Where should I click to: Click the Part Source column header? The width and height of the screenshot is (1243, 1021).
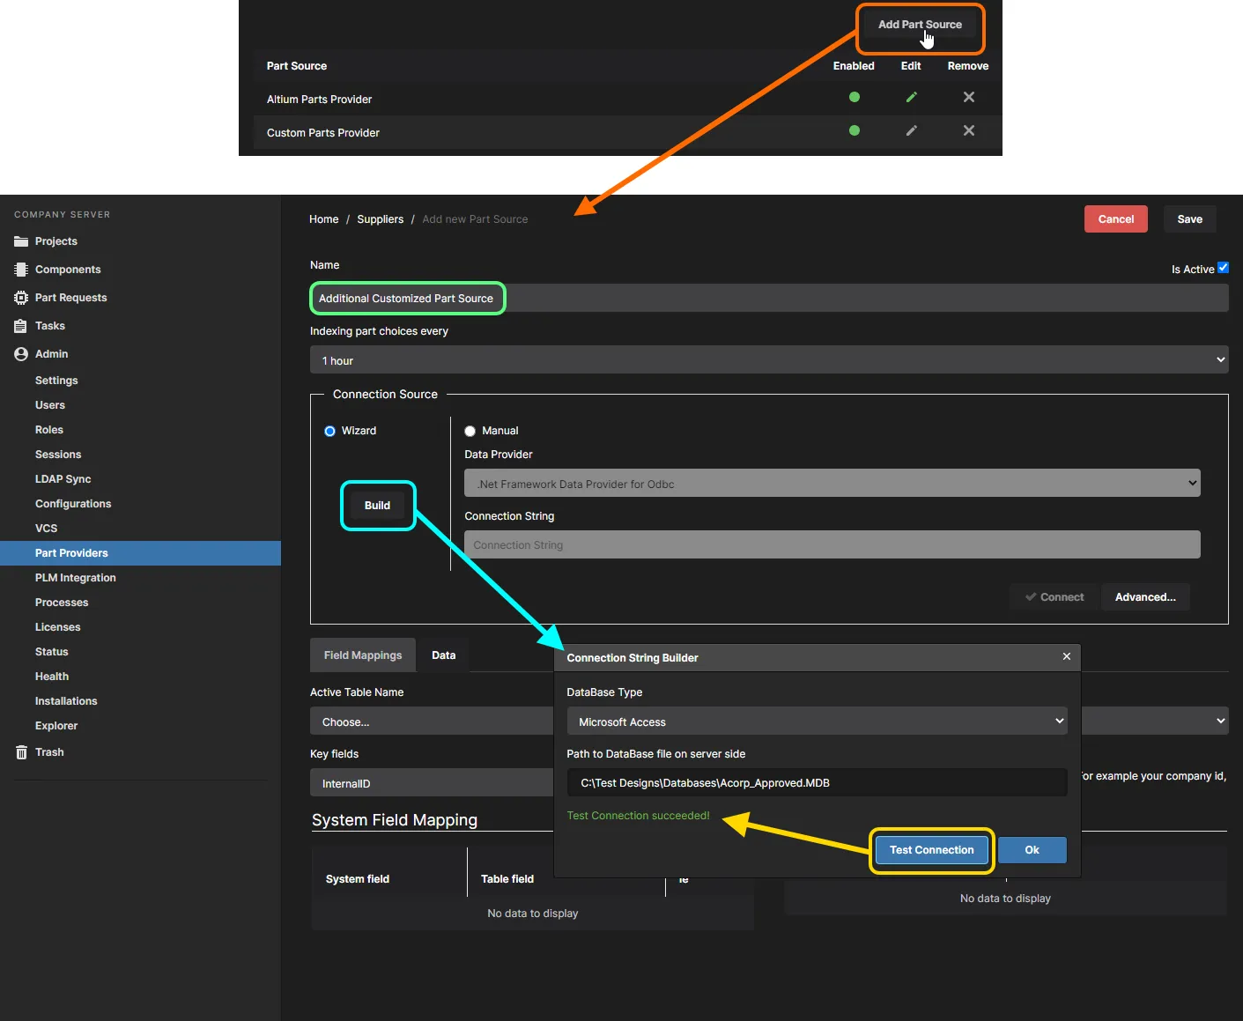tap(297, 66)
